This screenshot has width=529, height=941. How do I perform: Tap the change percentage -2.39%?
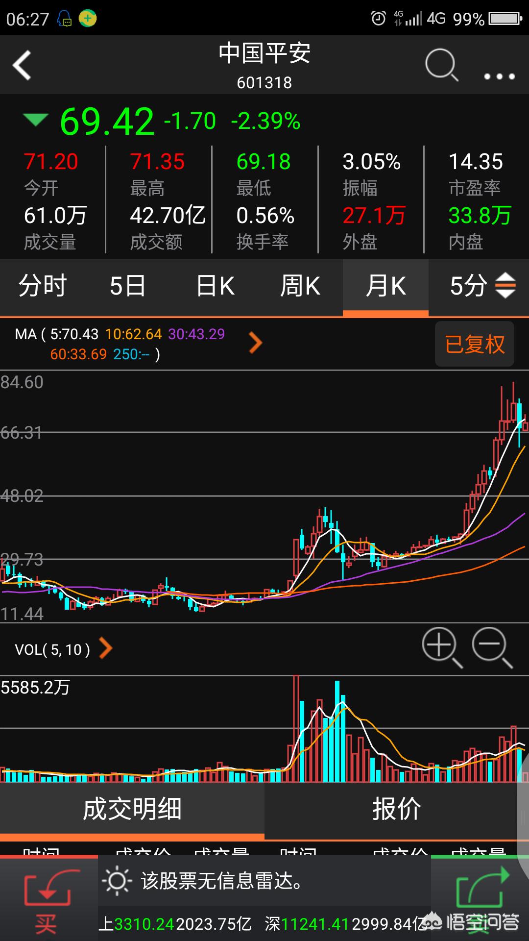pos(265,121)
